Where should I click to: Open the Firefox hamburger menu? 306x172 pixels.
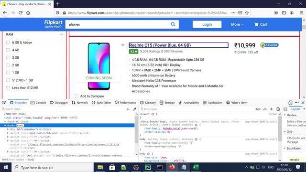[301, 13]
